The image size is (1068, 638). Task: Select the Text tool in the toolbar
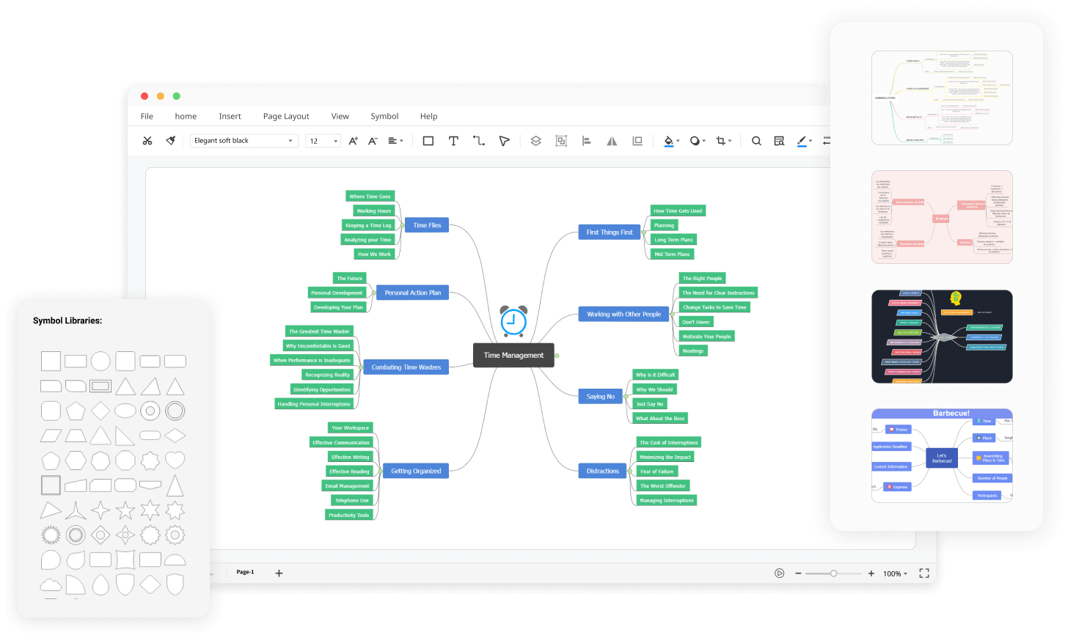(453, 140)
